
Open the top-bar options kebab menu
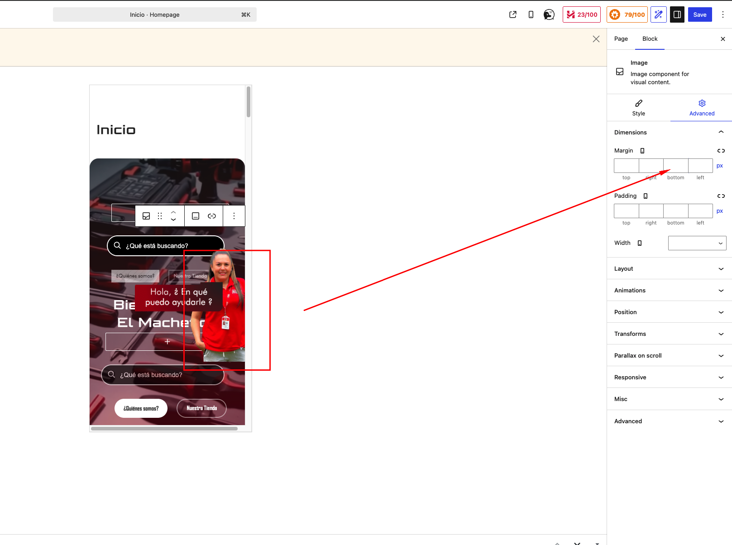coord(723,14)
